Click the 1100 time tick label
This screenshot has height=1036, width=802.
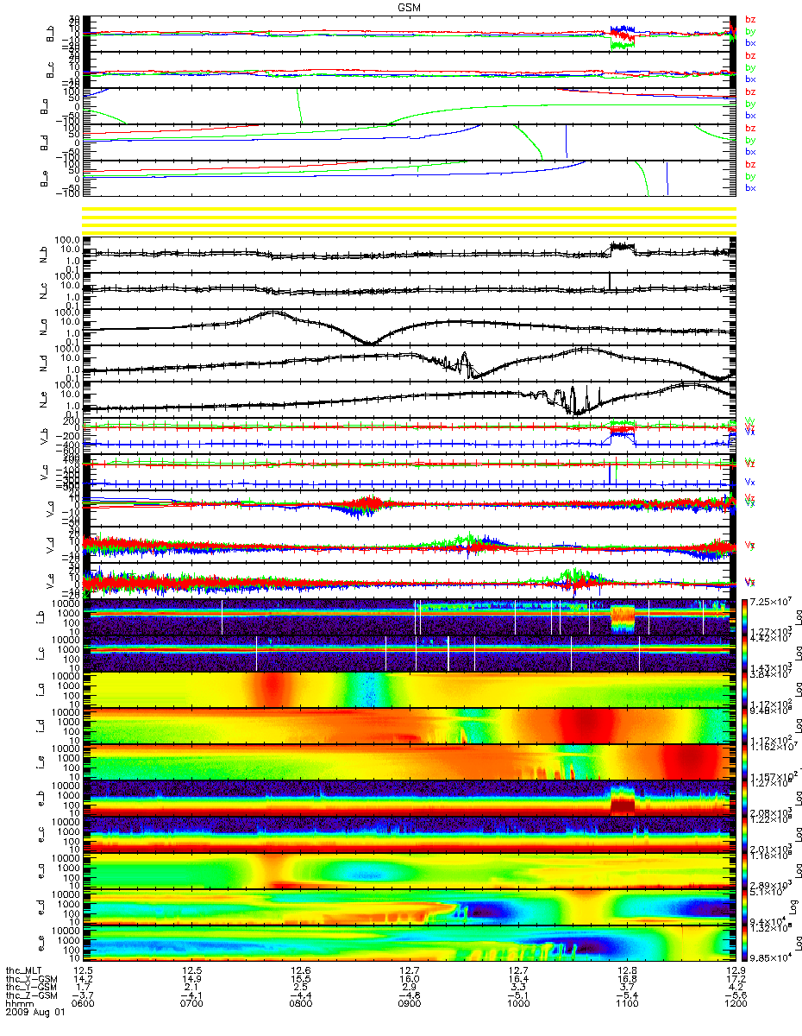[x=626, y=1005]
